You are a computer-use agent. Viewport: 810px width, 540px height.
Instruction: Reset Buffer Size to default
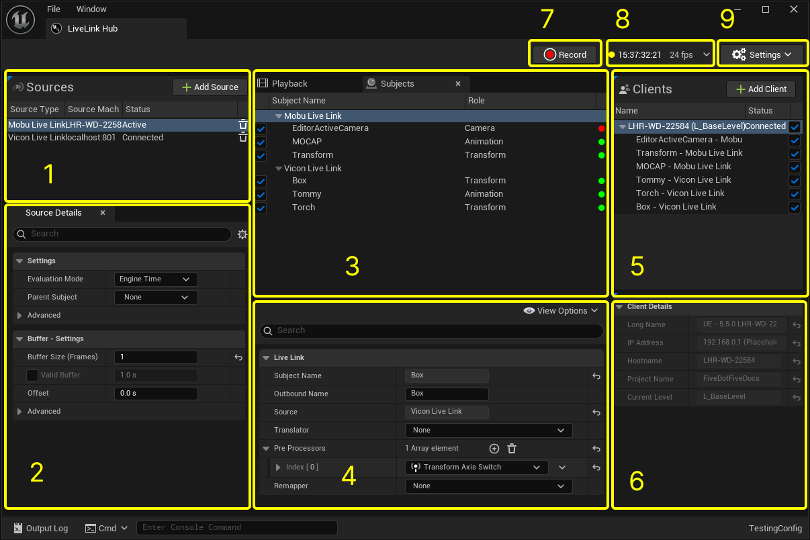click(238, 357)
